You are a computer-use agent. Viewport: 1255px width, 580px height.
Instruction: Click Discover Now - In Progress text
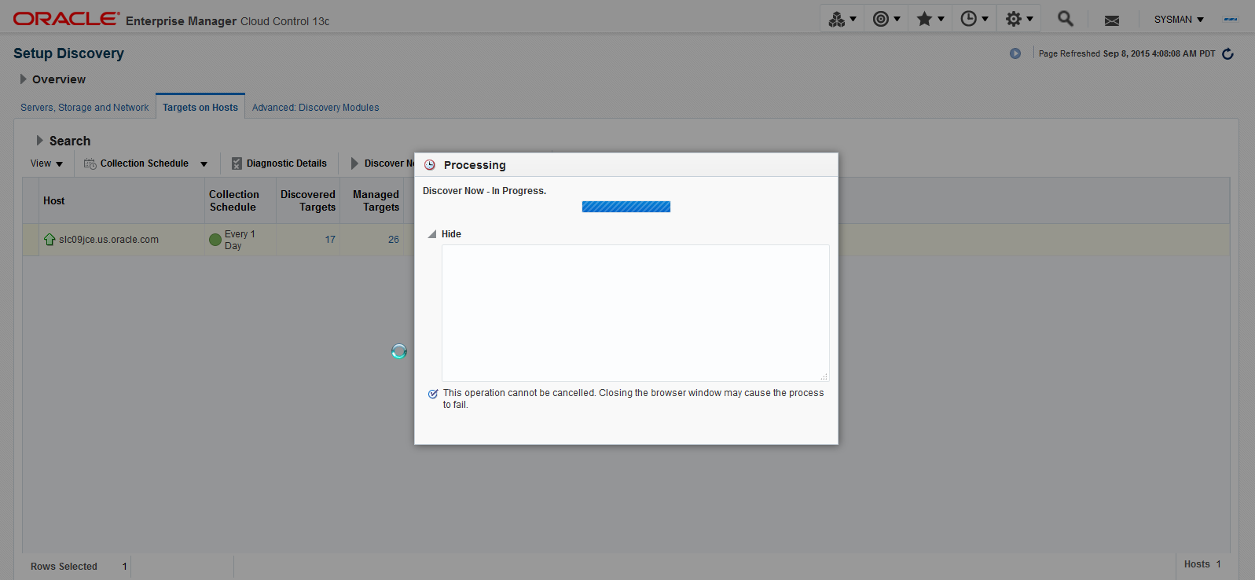(484, 191)
